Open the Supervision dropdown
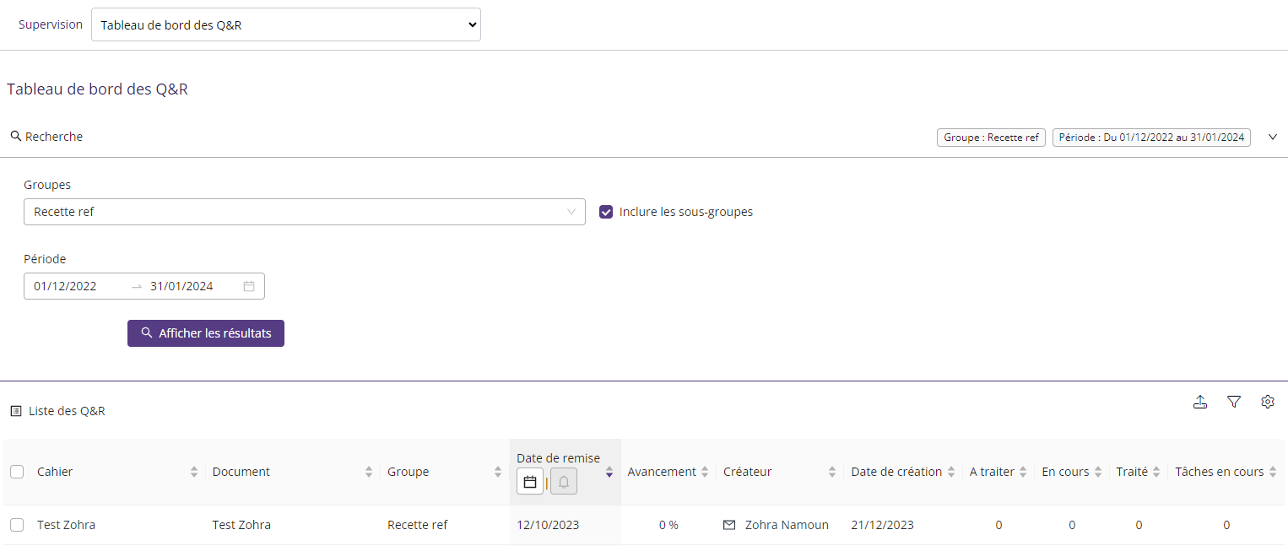 [x=285, y=25]
